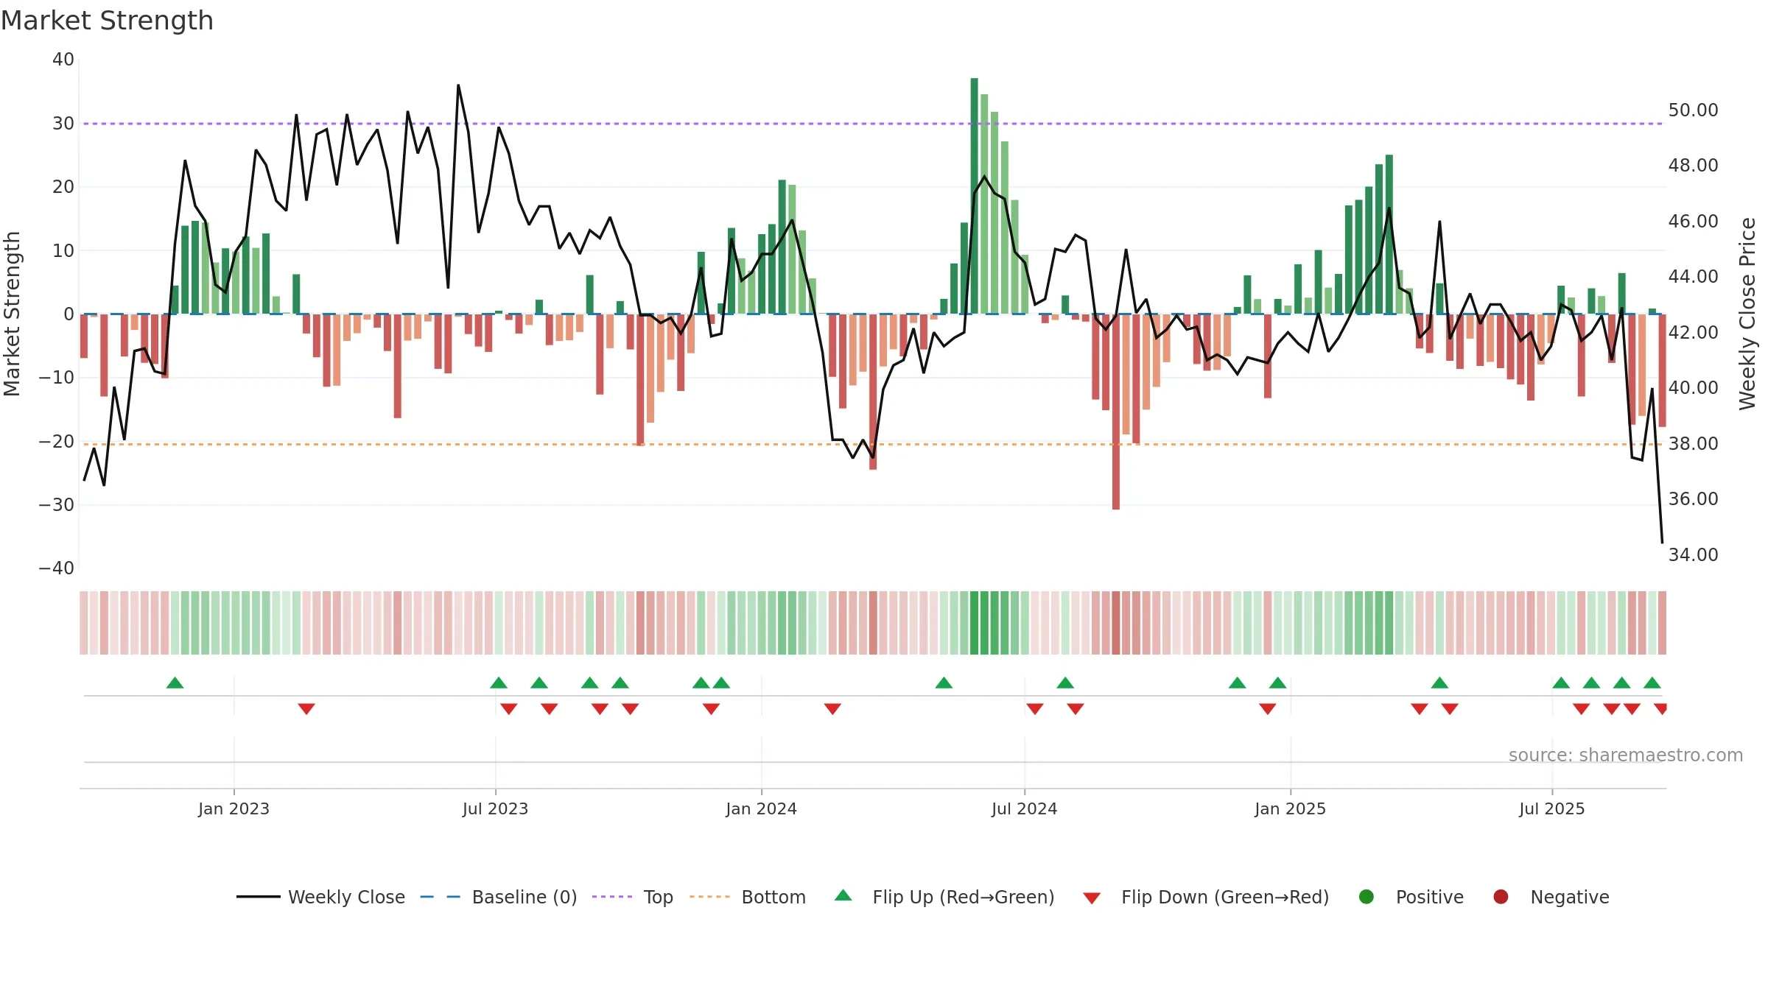Click the 30 Market Strength axis label

point(63,124)
